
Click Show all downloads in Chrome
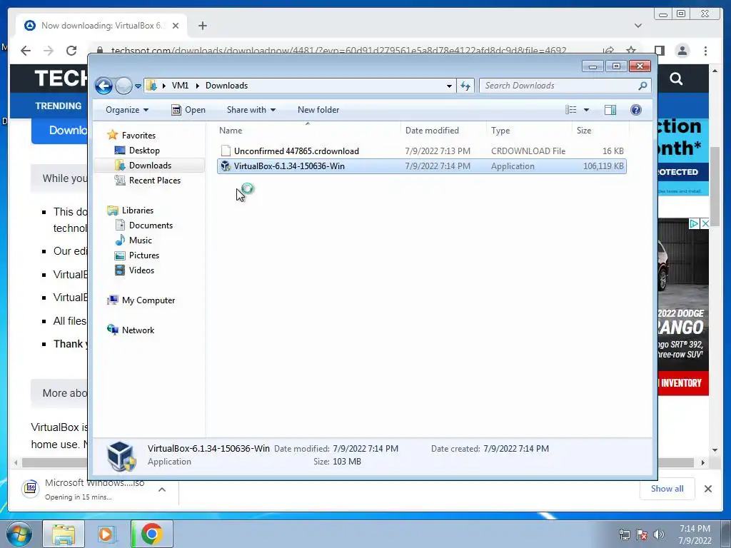[667, 489]
